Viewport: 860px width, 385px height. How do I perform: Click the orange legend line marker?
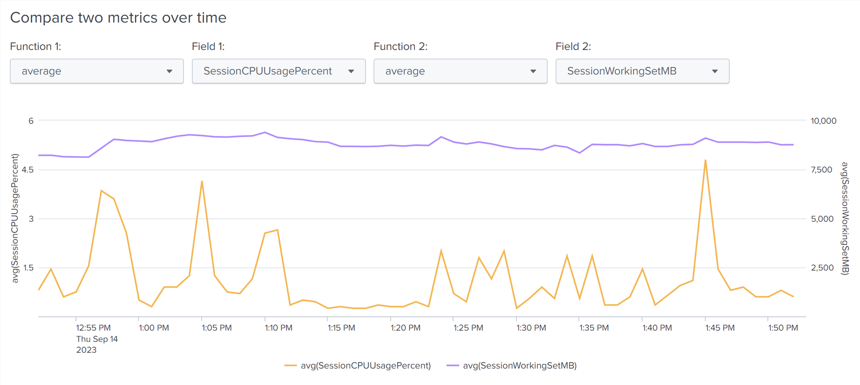point(290,366)
